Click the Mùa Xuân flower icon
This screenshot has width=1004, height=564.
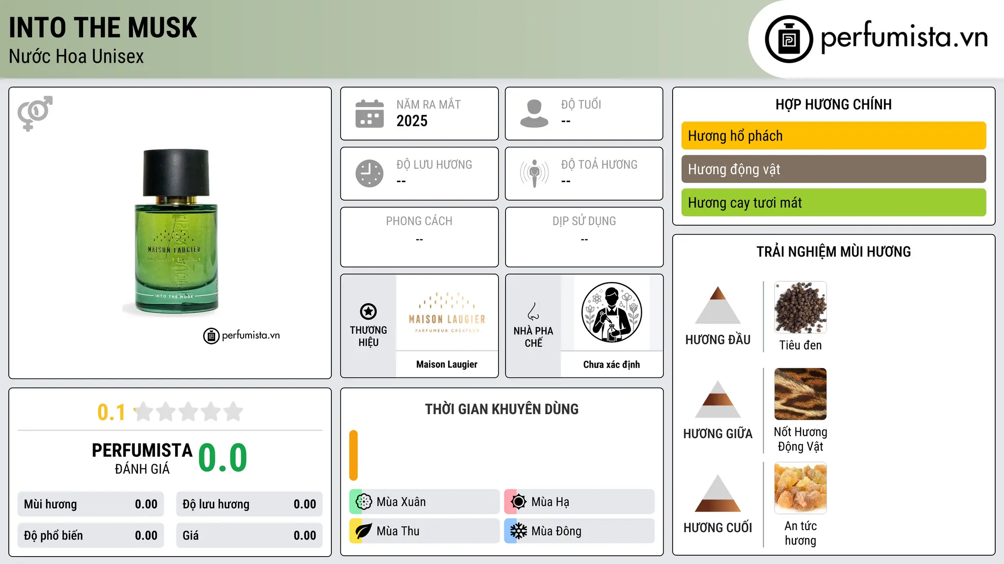pos(364,502)
